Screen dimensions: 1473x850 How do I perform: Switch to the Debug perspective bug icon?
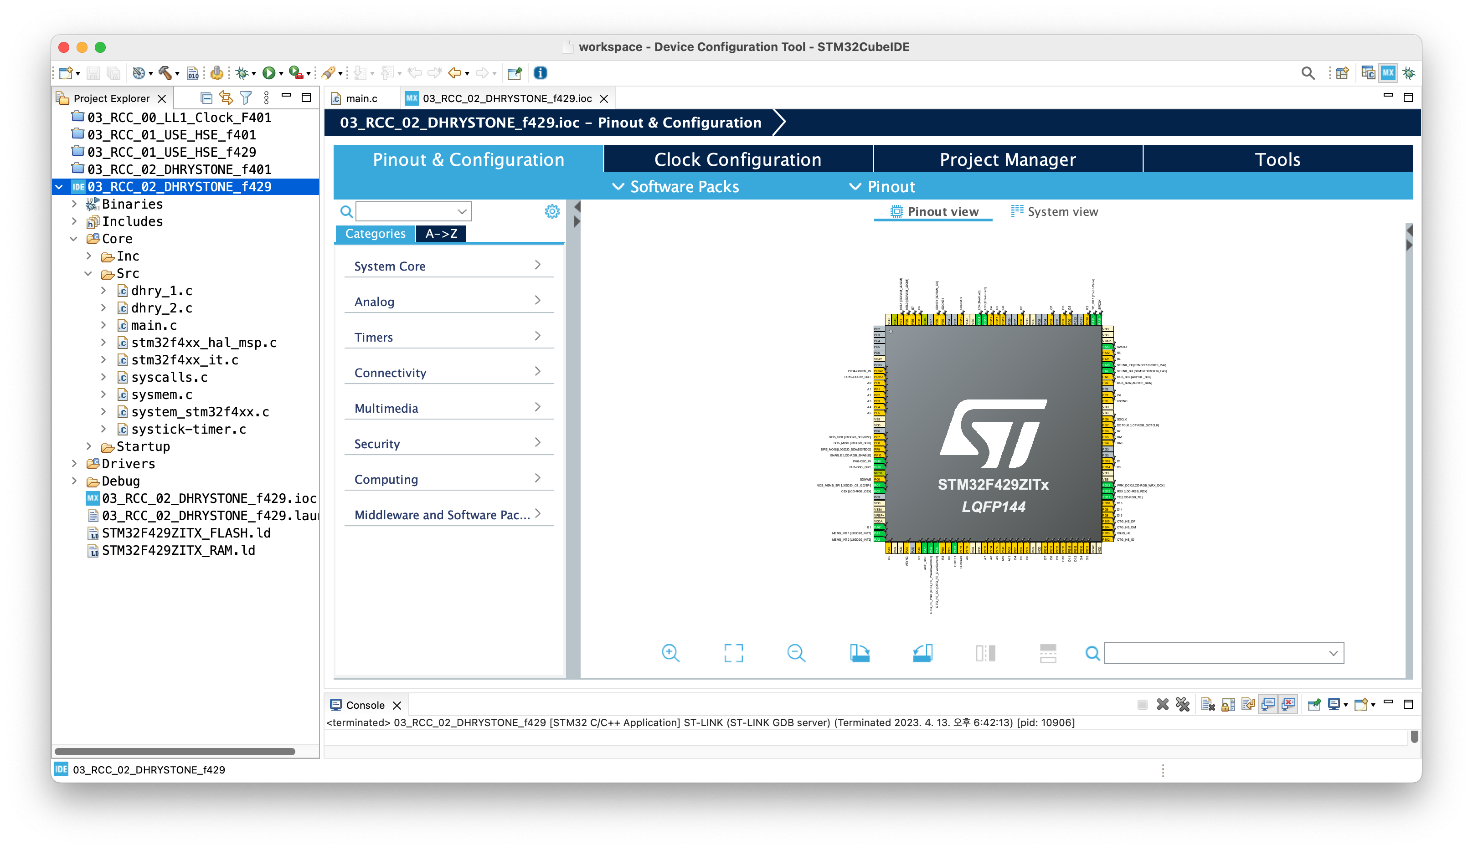1408,73
